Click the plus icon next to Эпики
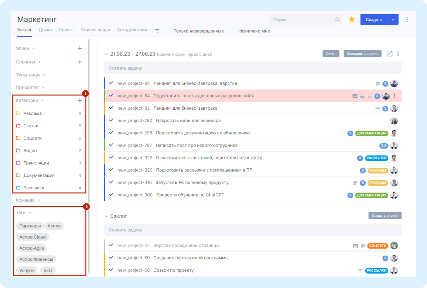The image size is (427, 288). coord(80,48)
